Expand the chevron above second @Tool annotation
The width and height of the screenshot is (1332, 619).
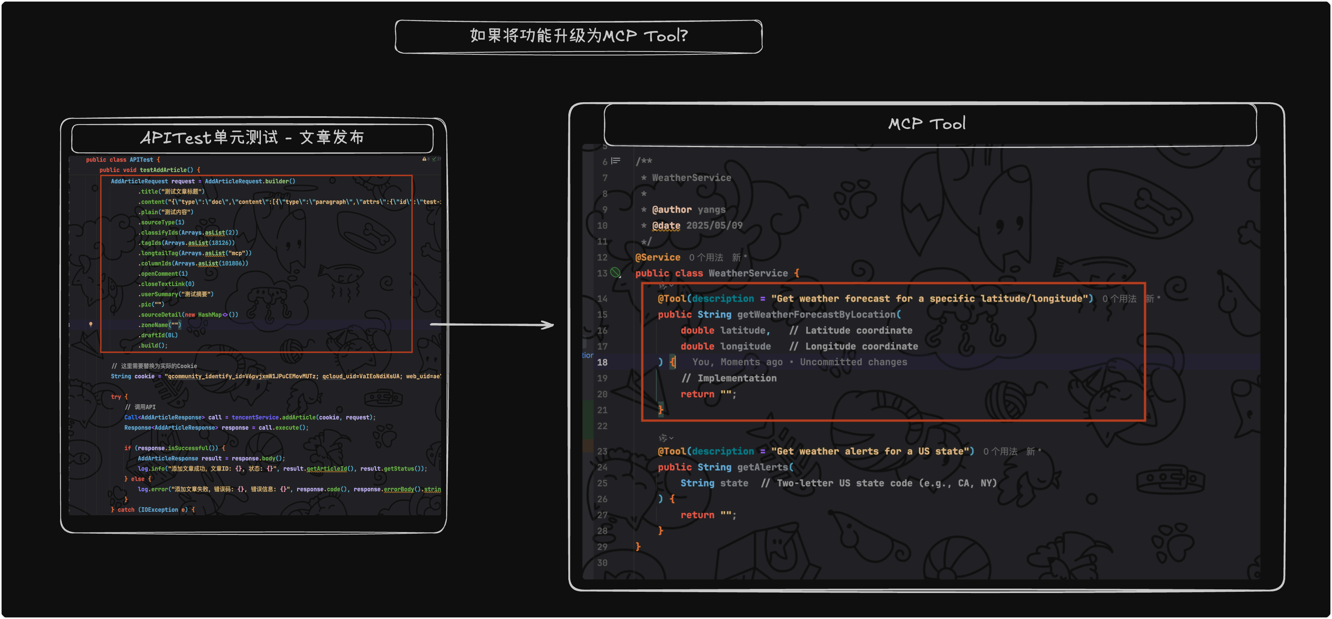point(671,438)
